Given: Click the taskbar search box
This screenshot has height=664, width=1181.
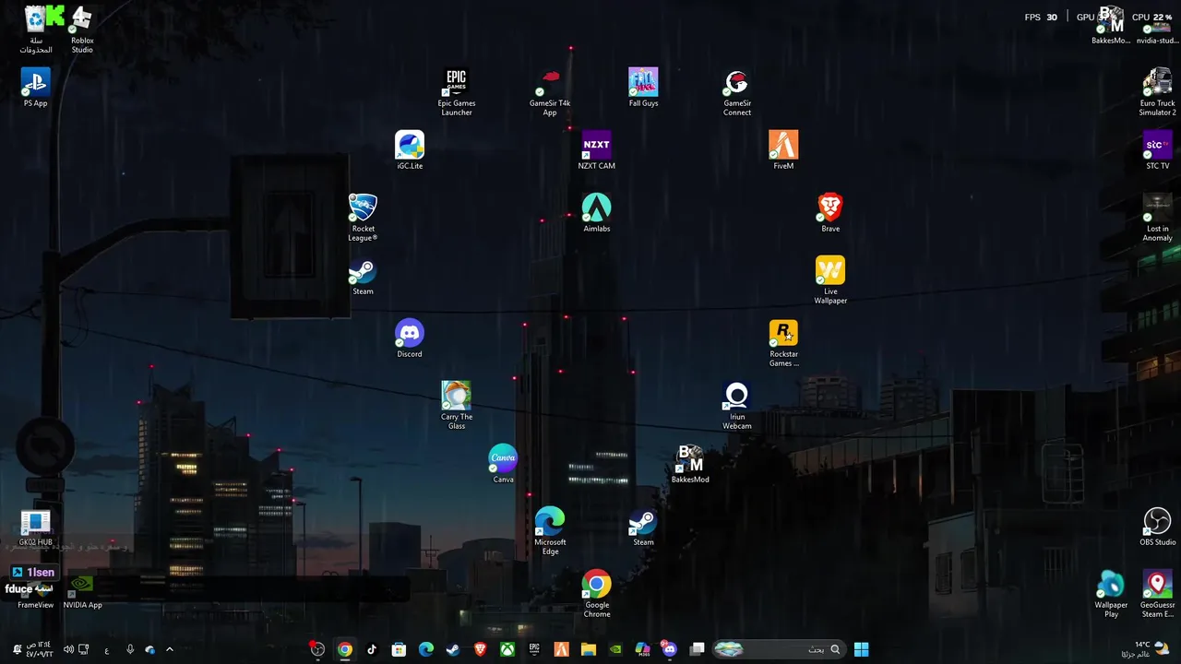Looking at the screenshot, I should 778,649.
